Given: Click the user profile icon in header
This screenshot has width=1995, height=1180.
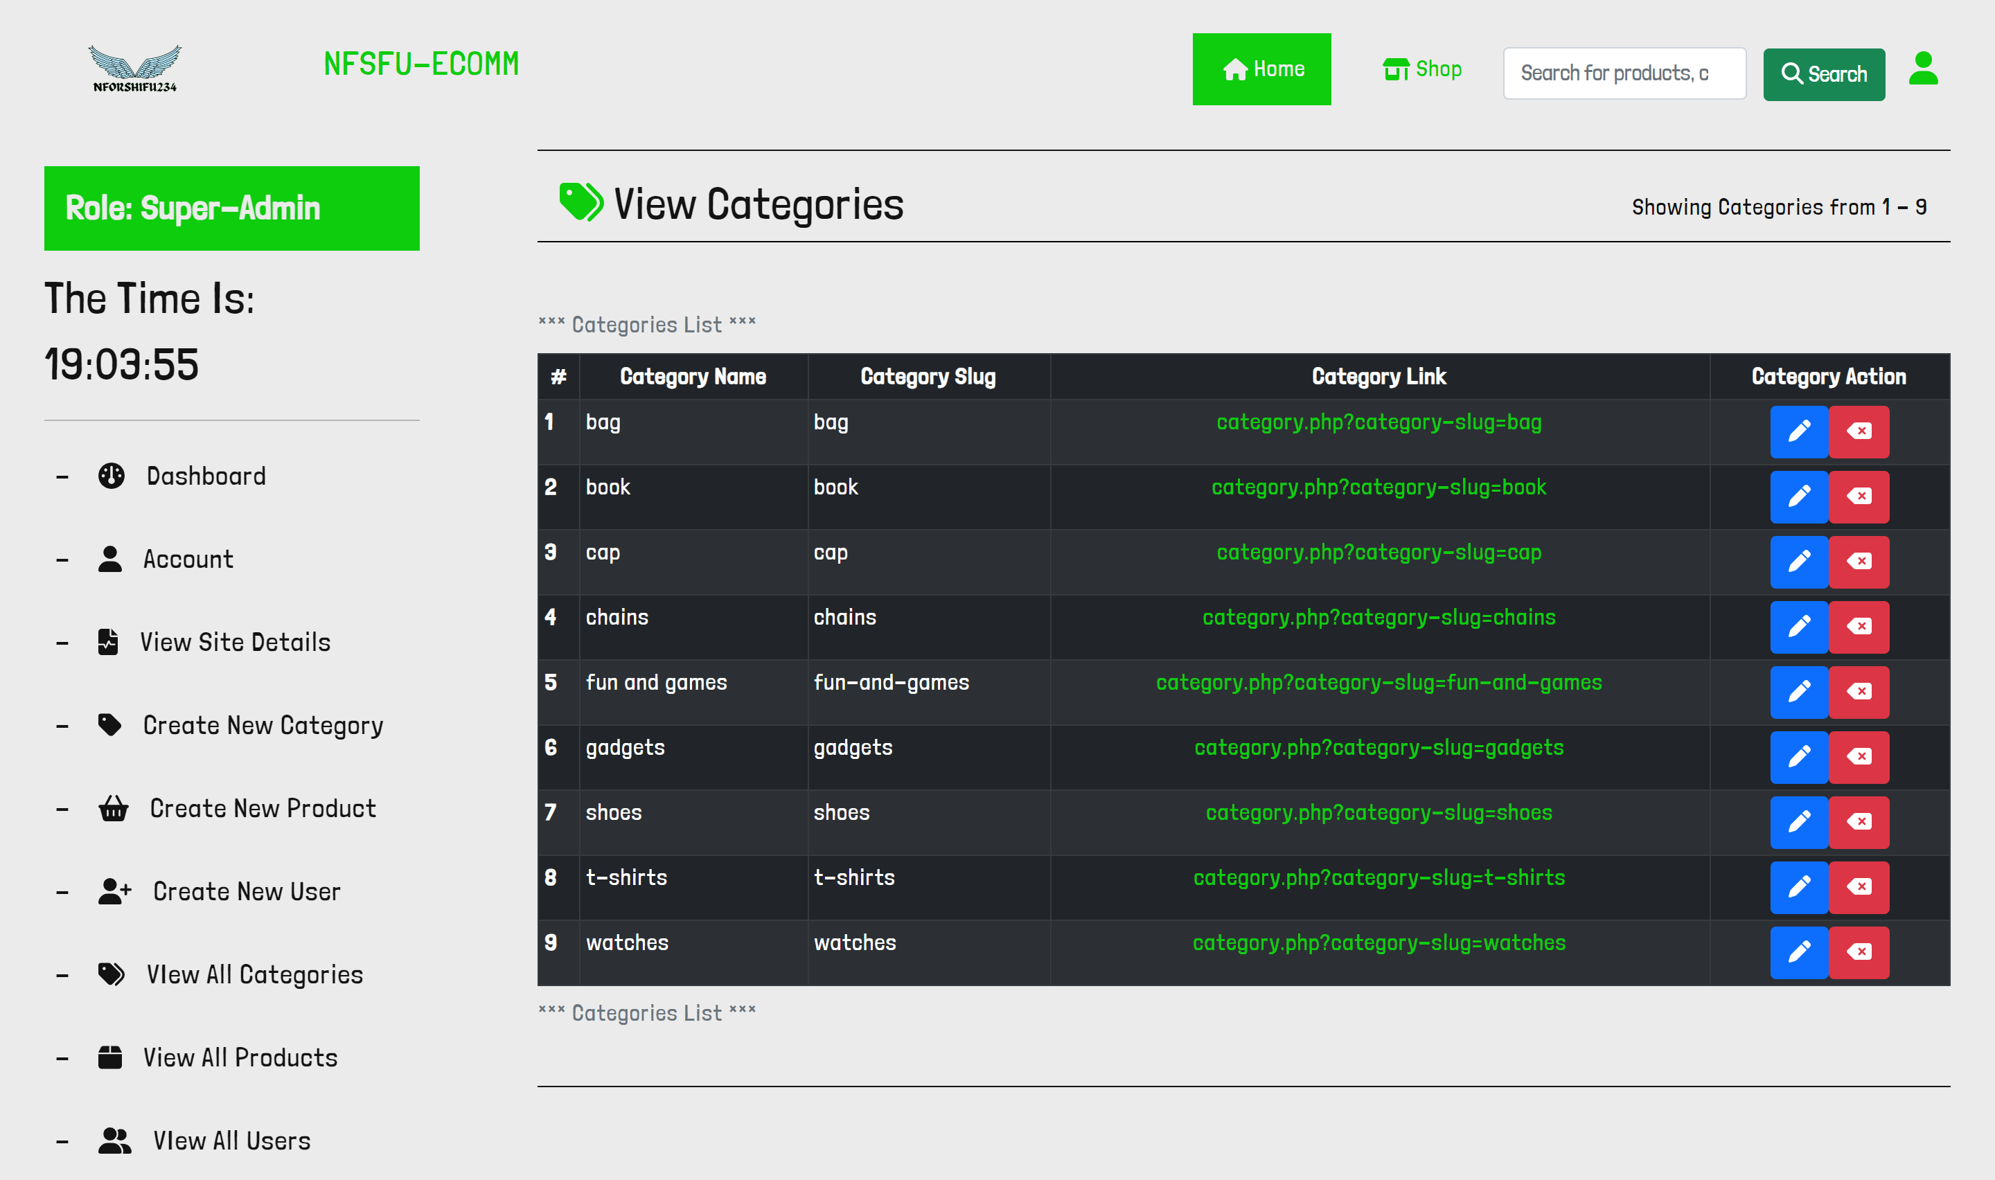Looking at the screenshot, I should tap(1923, 69).
